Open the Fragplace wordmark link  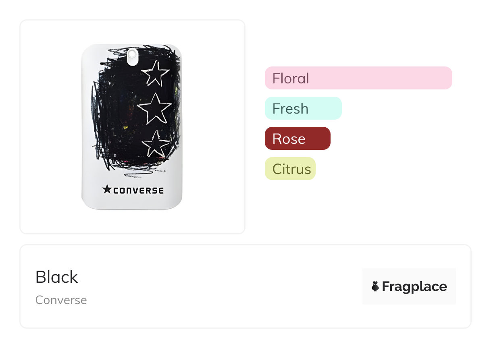(414, 286)
